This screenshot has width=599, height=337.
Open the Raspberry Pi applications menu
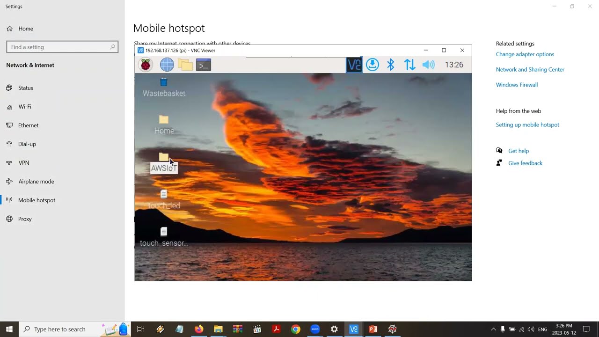146,65
